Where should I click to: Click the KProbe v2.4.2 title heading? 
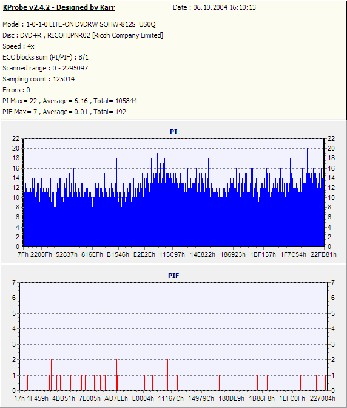click(59, 7)
